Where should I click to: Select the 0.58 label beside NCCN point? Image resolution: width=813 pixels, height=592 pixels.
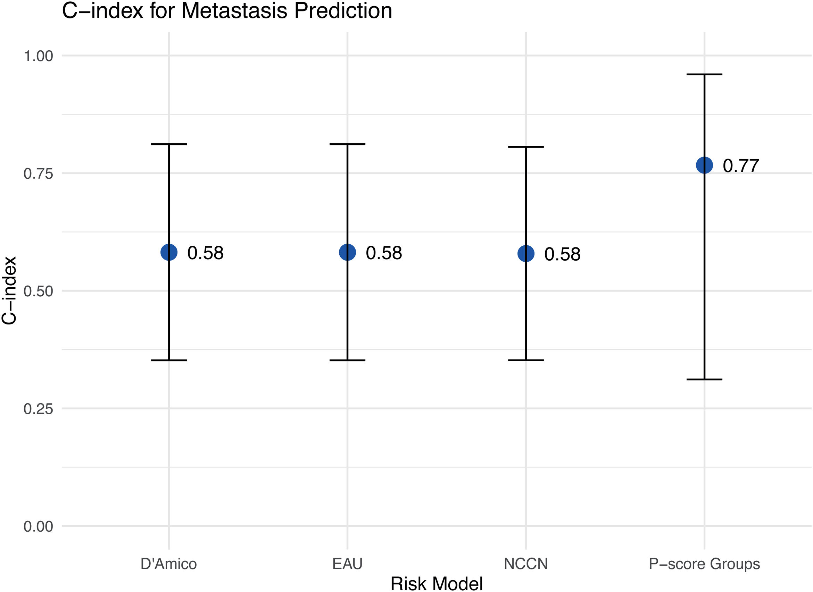(562, 254)
